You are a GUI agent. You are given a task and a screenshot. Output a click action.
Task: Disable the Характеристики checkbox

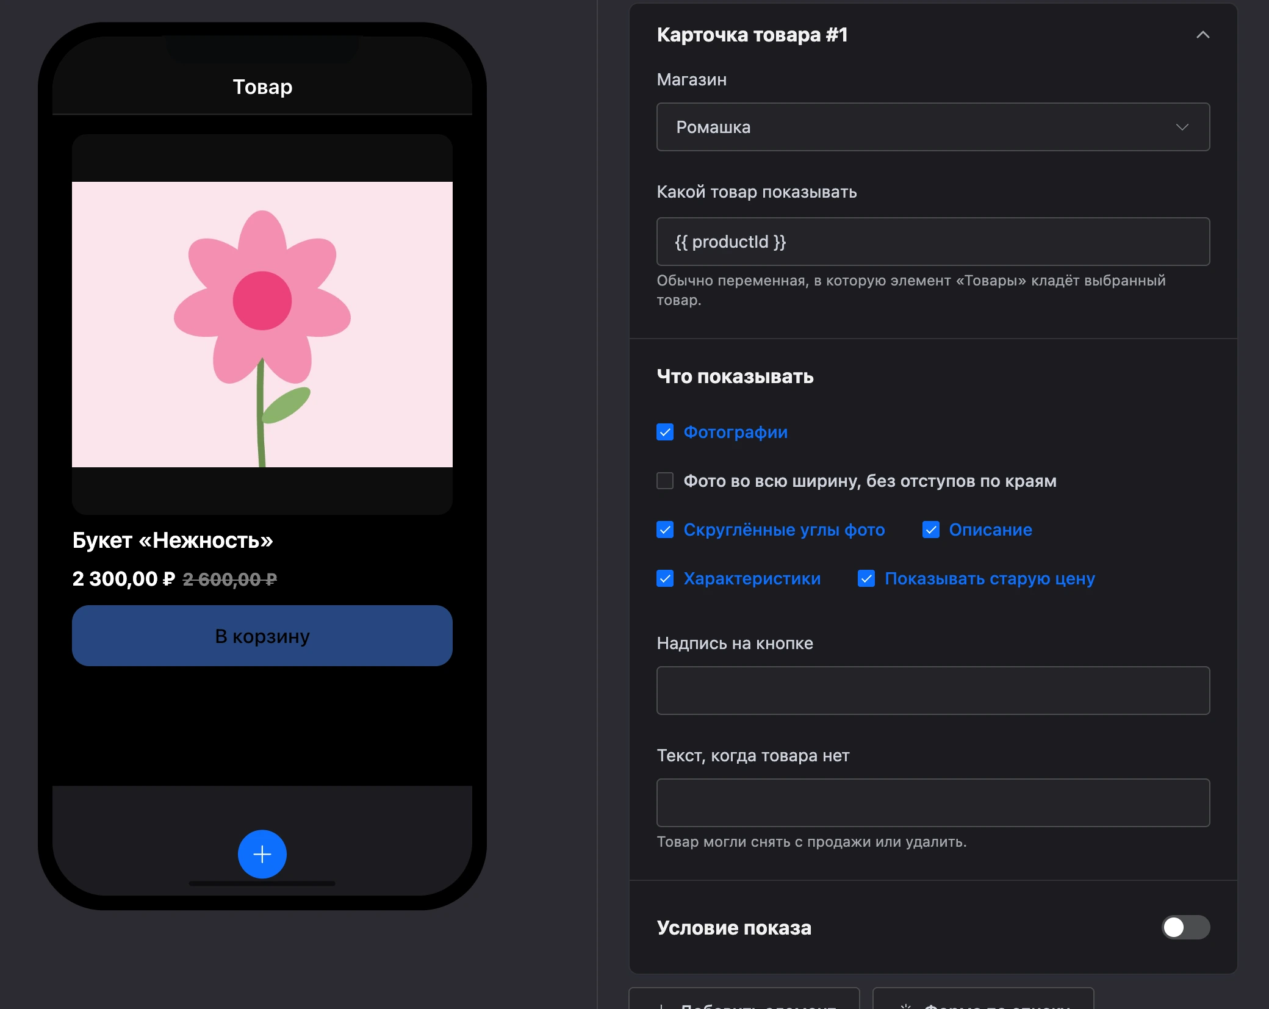665,578
